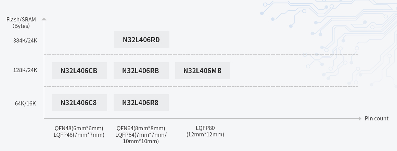Open the N32L406MB product entry
397x151 pixels.
pos(203,71)
